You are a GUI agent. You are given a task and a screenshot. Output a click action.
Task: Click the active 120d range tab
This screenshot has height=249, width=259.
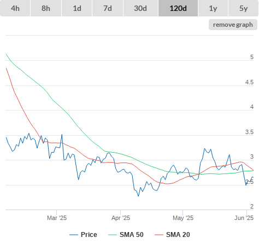click(x=178, y=8)
